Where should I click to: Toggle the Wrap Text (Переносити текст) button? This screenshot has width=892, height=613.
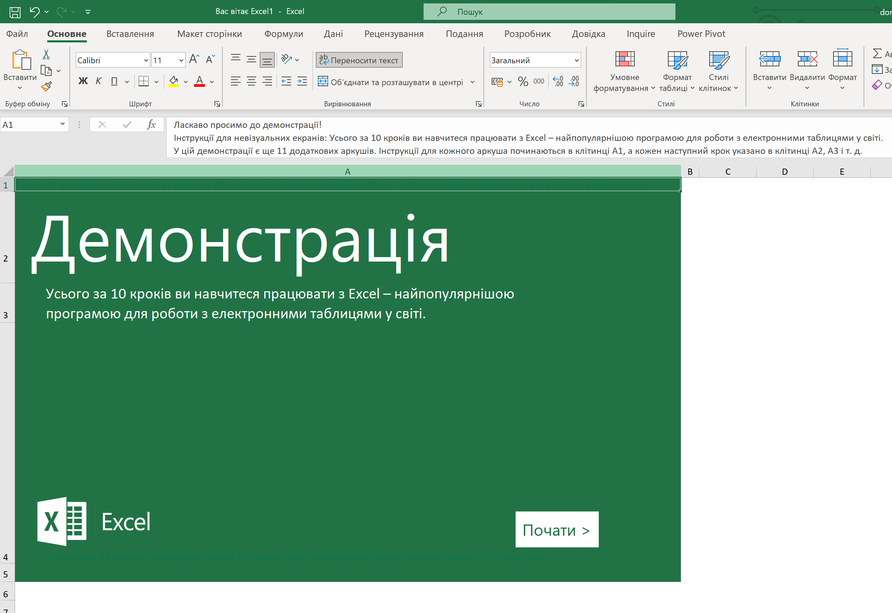coord(359,60)
